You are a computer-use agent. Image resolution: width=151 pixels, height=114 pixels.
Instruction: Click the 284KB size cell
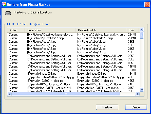[132, 35]
